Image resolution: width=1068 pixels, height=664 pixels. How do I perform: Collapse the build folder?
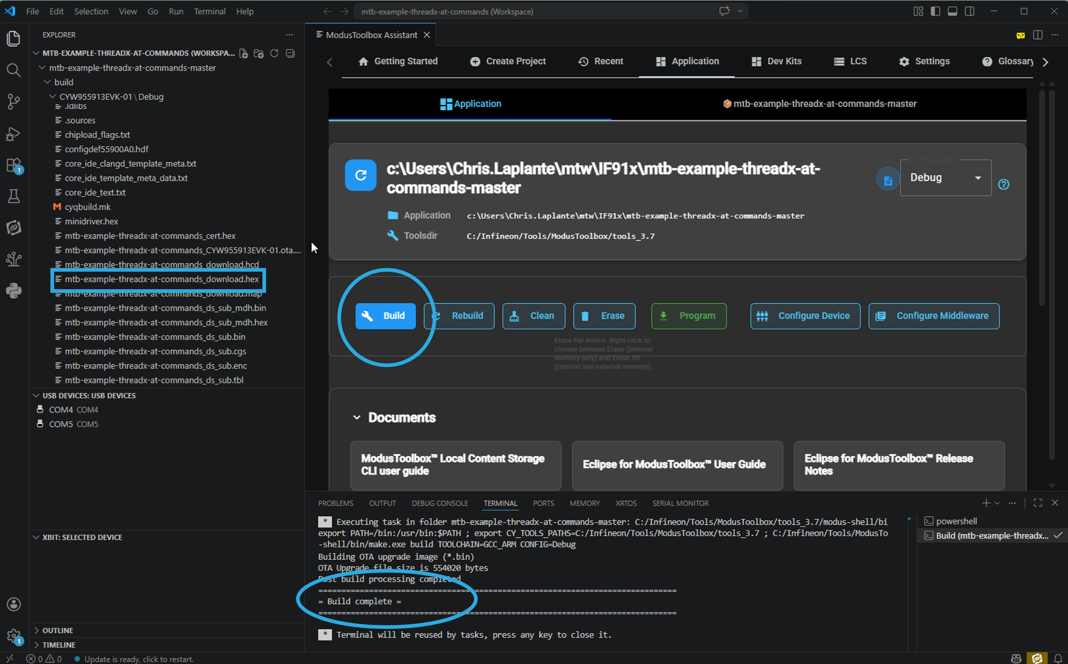[x=48, y=82]
